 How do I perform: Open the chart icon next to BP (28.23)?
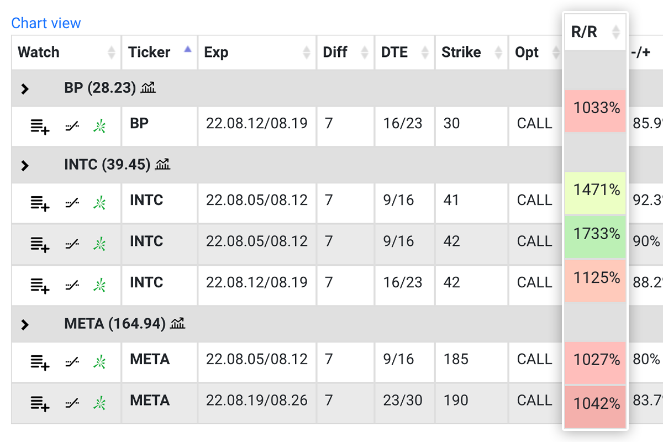tap(148, 87)
